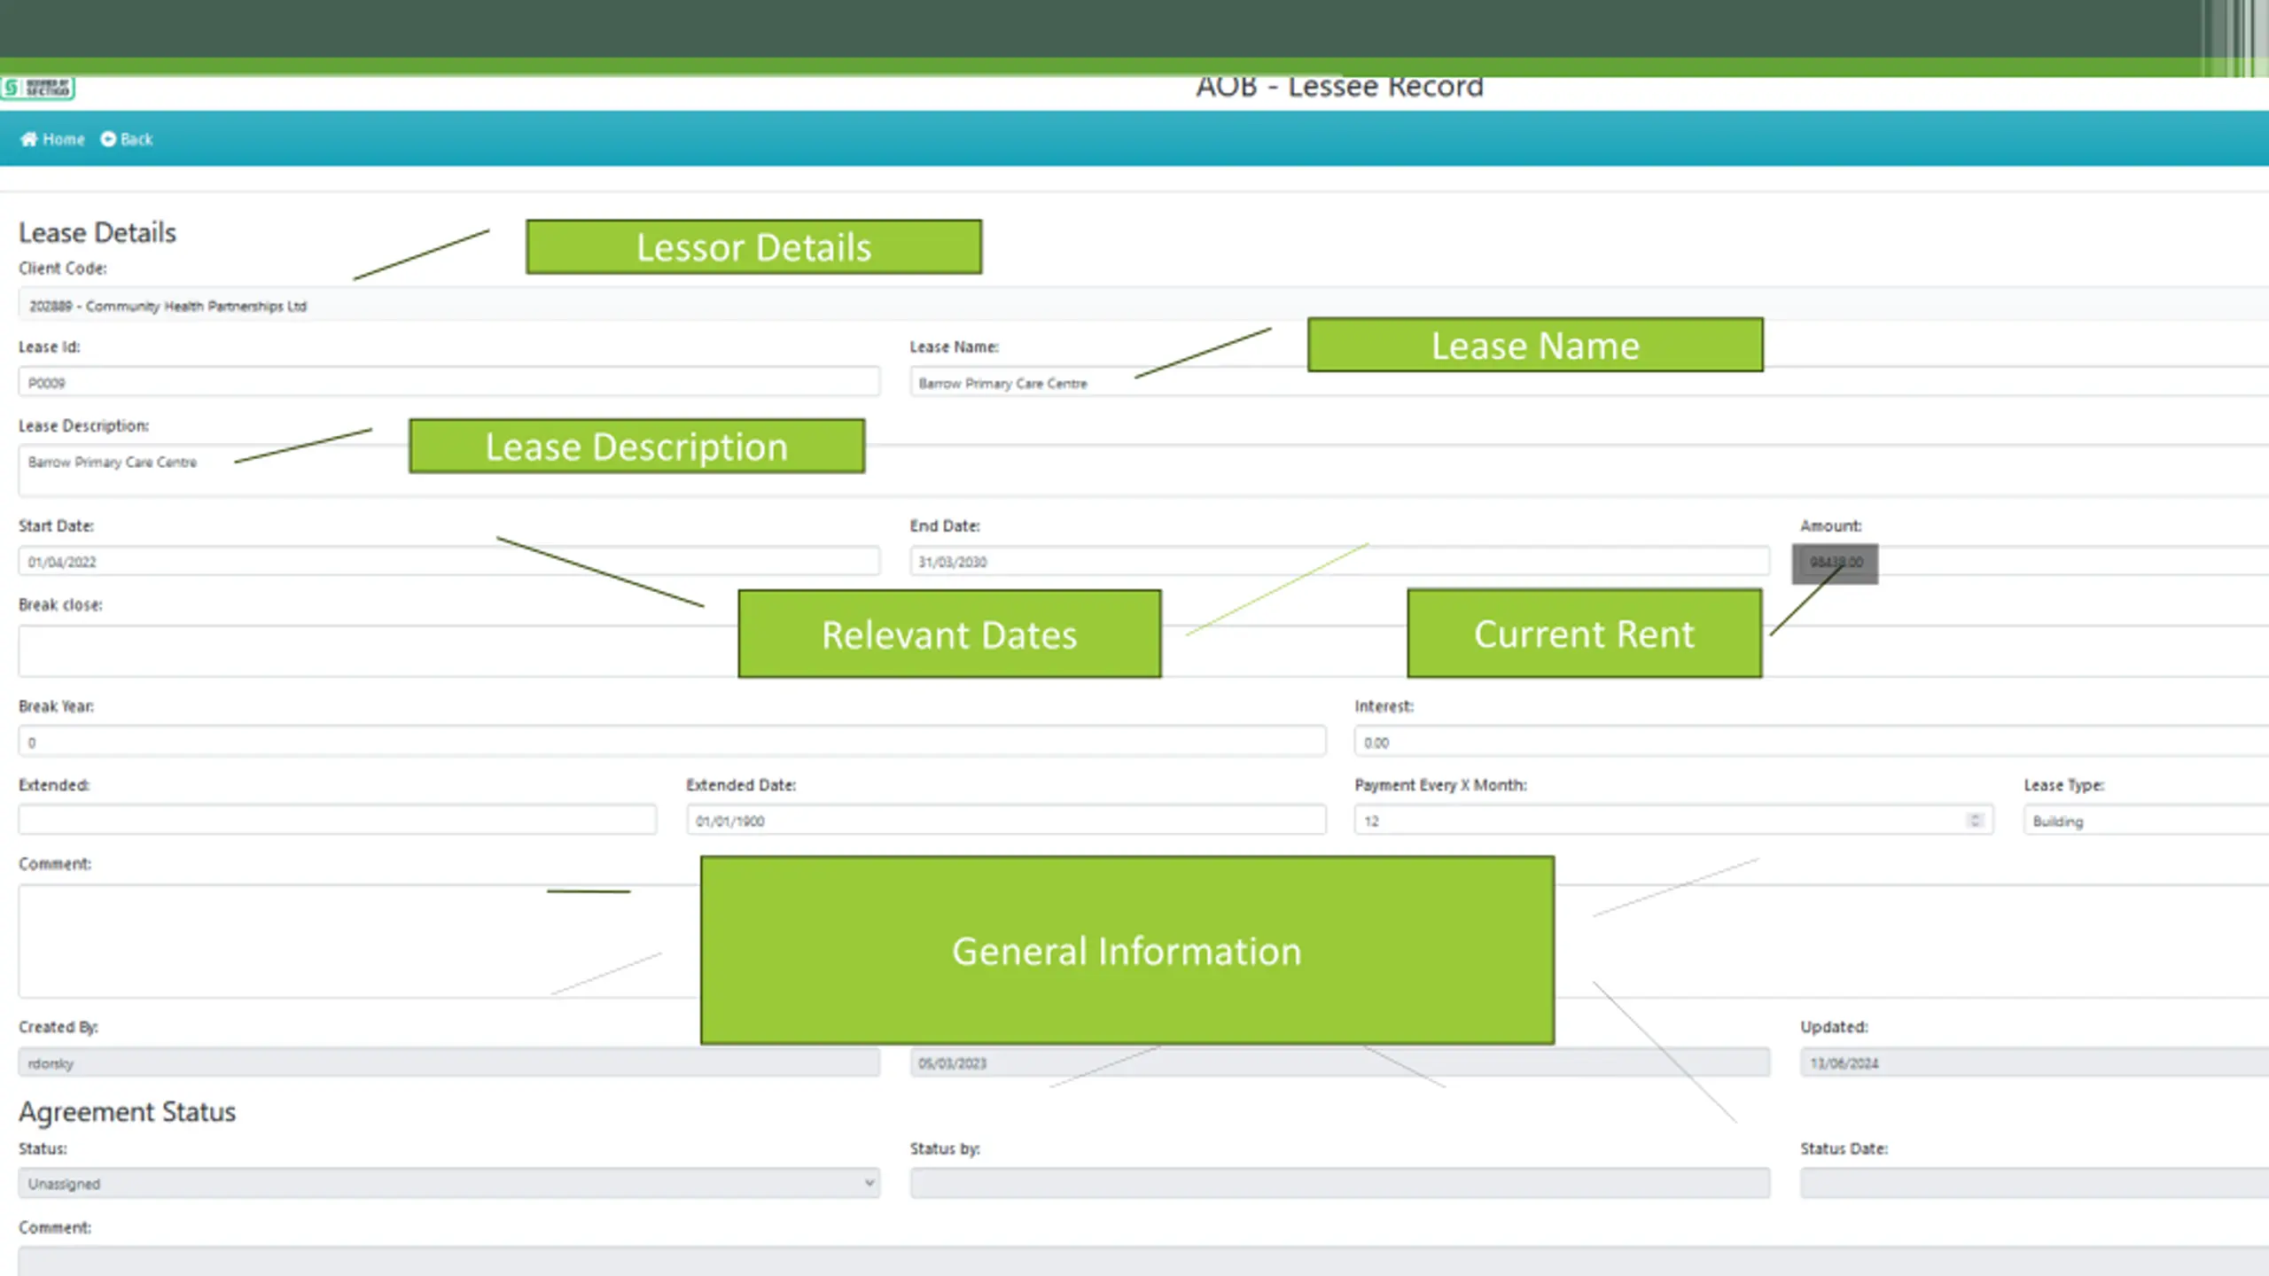Click the Interest field showing 0.00

(1812, 742)
